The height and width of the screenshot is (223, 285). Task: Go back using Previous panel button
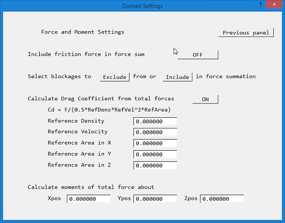click(x=246, y=33)
